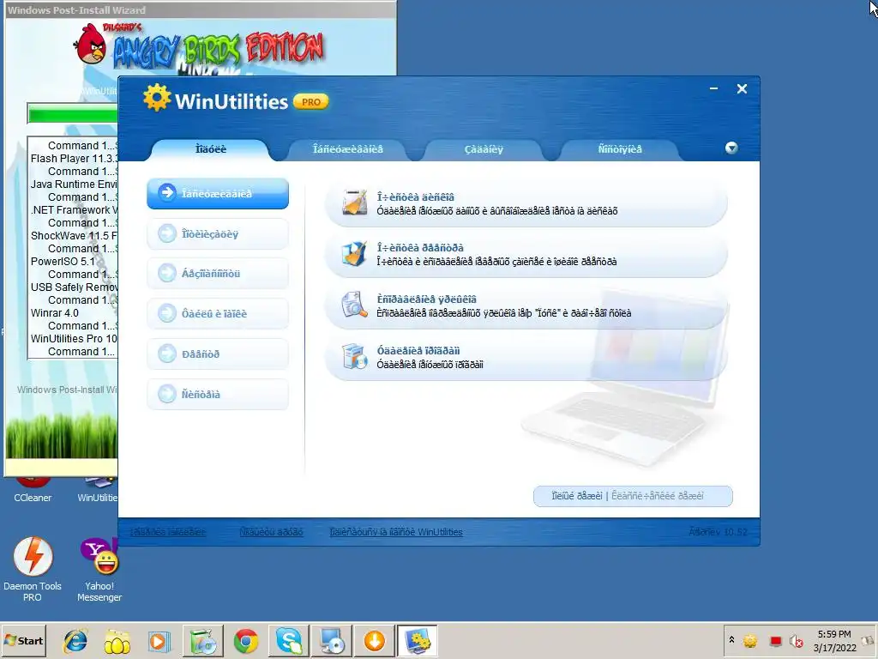
Task: Open Yahoo! Messenger desktop shortcut
Action: (99, 570)
